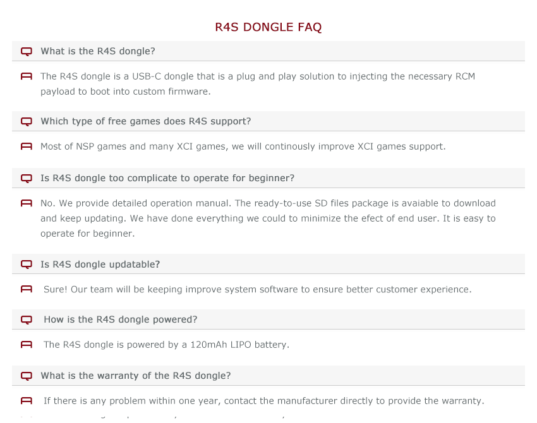Toggle the 'Is R4S dongle too complicate' question row
The image size is (537, 423).
[x=268, y=178]
